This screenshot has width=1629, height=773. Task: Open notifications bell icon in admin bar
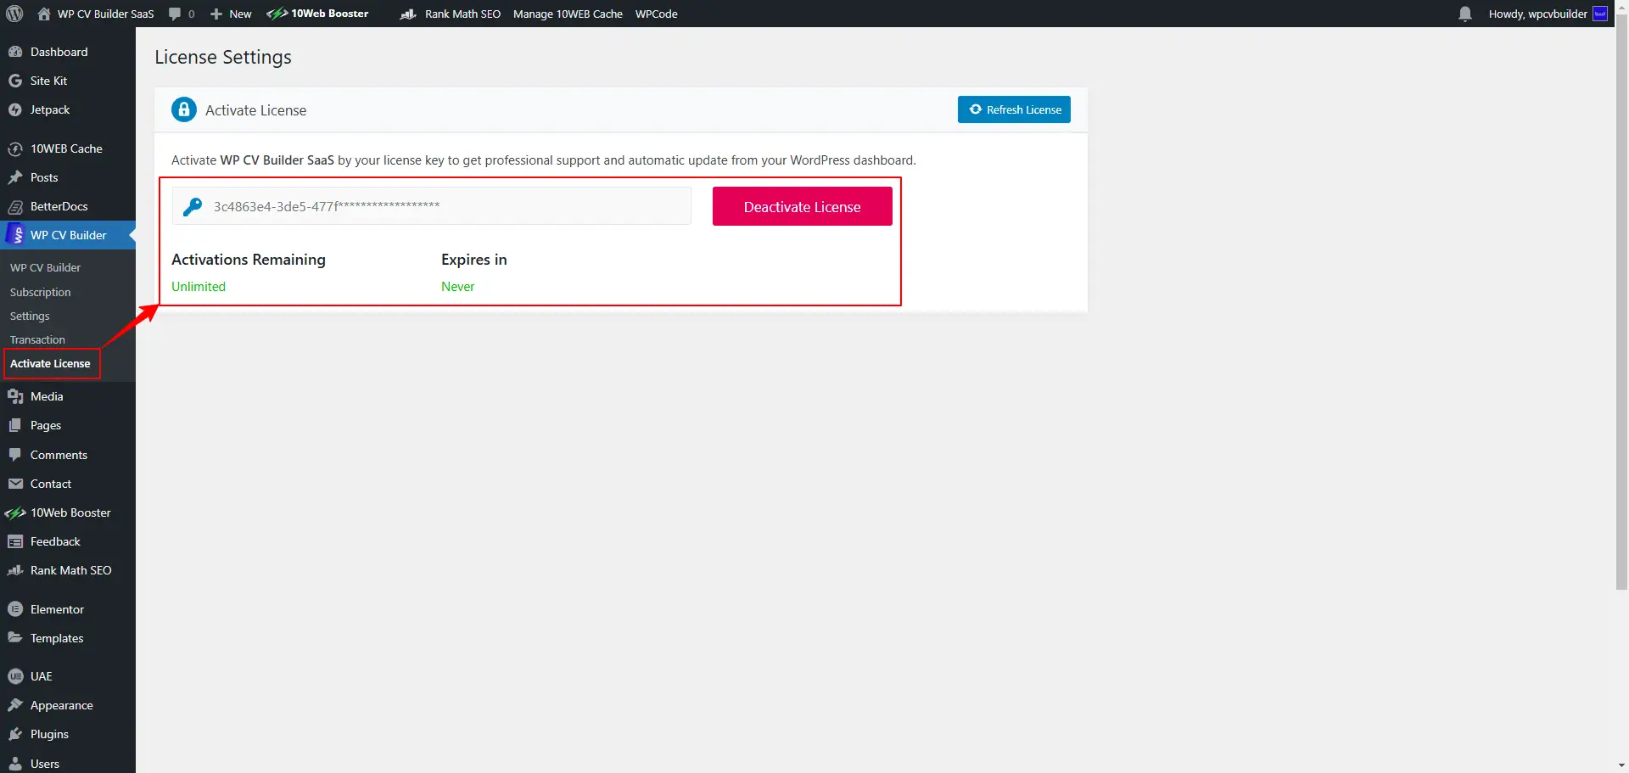[1465, 14]
